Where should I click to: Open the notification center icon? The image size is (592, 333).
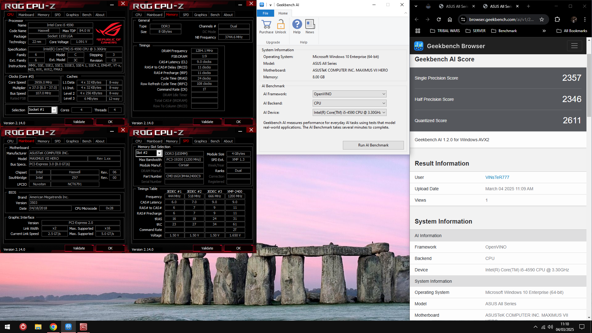point(582,327)
